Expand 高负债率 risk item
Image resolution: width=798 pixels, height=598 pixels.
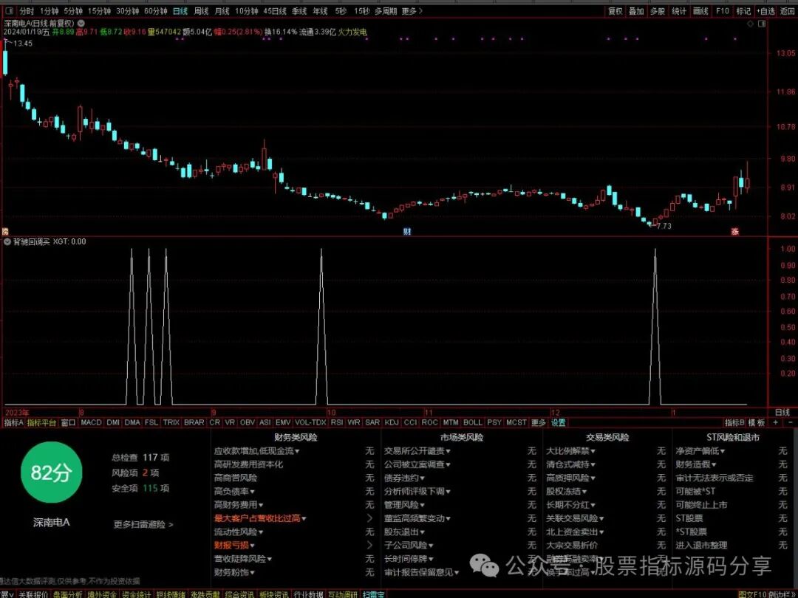point(235,491)
